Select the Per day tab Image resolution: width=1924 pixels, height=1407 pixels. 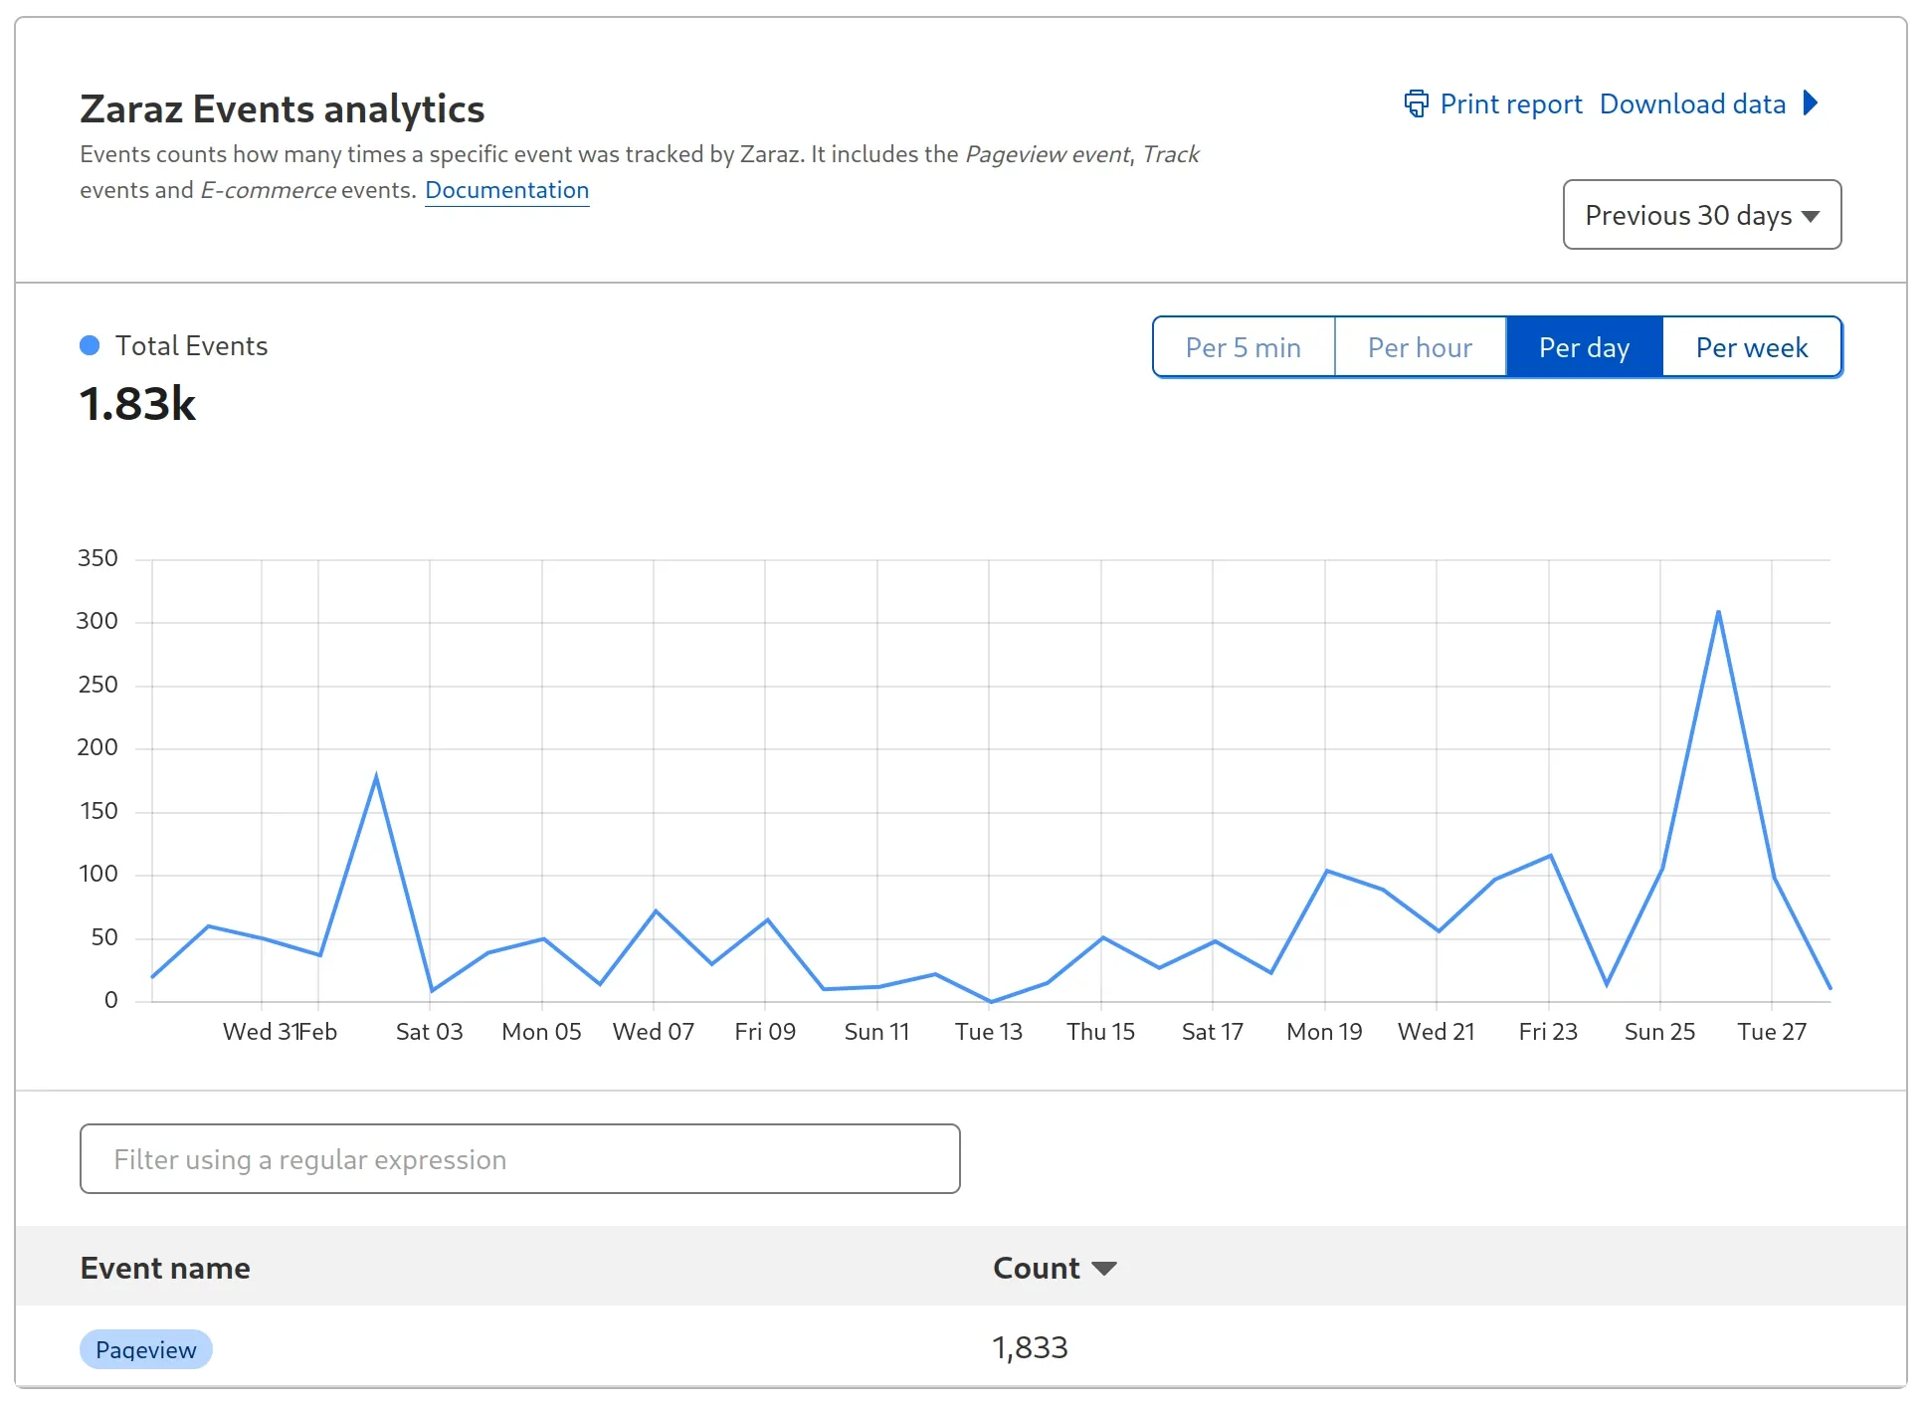(1584, 346)
